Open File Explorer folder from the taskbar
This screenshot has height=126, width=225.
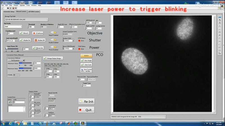coord(25,123)
